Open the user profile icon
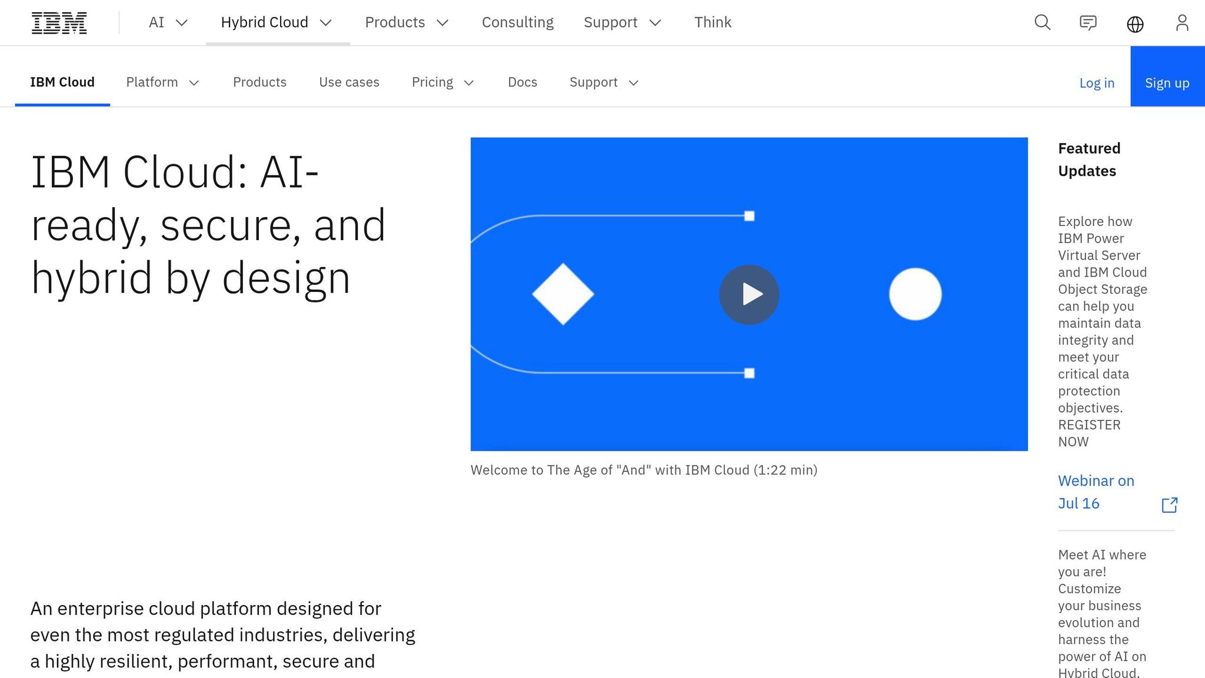Image resolution: width=1205 pixels, height=678 pixels. click(x=1182, y=23)
